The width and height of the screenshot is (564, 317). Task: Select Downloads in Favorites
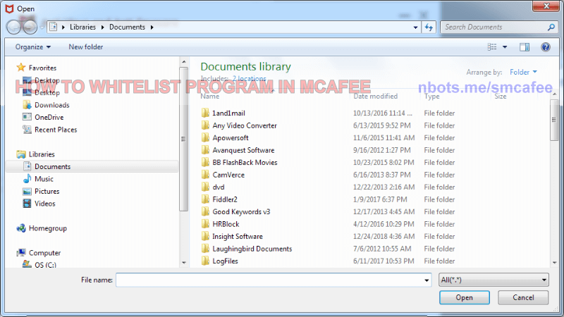[x=51, y=105]
